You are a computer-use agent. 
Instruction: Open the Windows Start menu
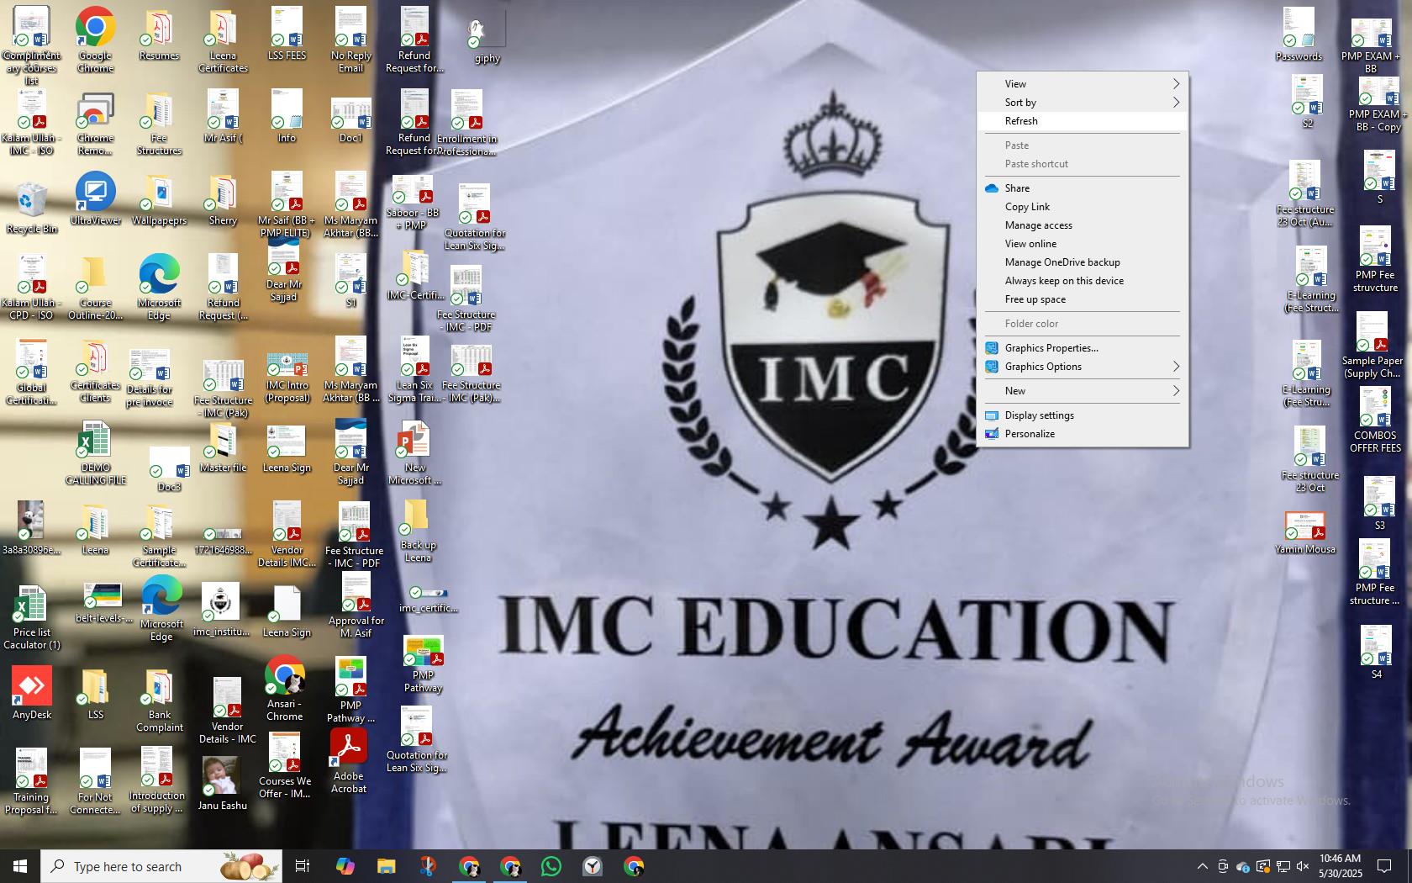coord(20,866)
